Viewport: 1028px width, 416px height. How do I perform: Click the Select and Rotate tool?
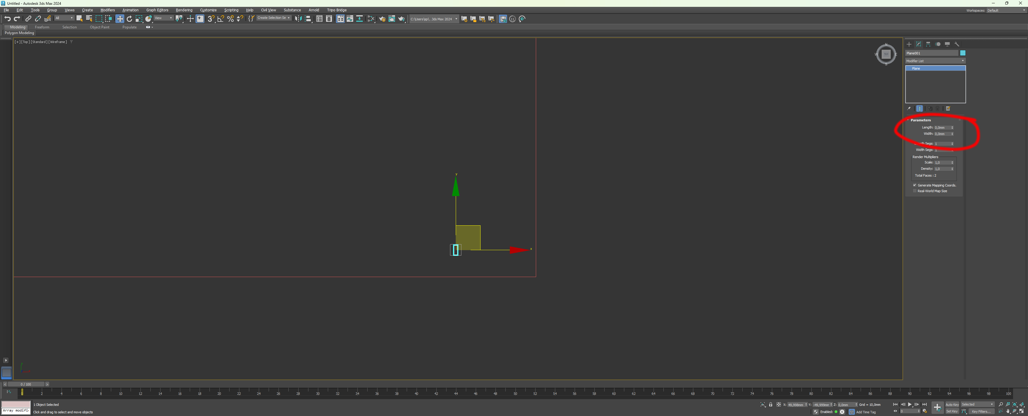pyautogui.click(x=129, y=19)
